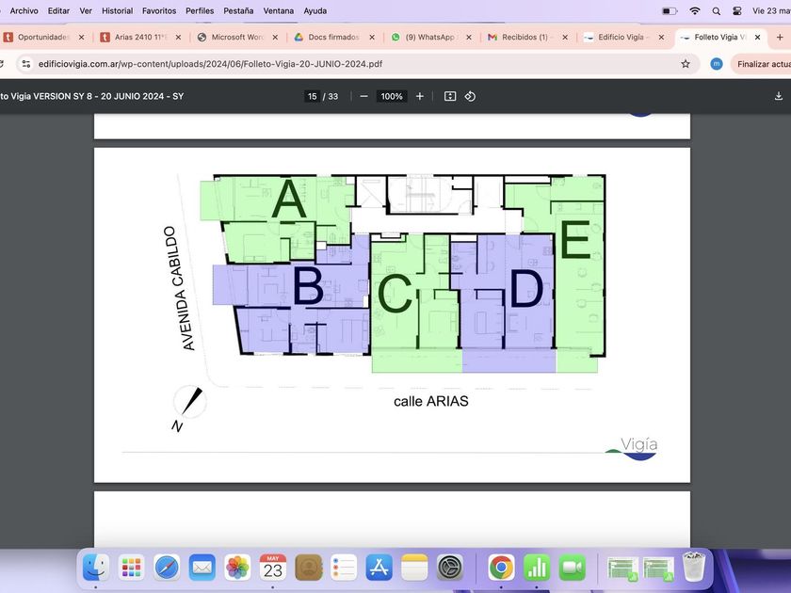
Task: Zoom out with the PDF minus button
Action: coord(363,96)
